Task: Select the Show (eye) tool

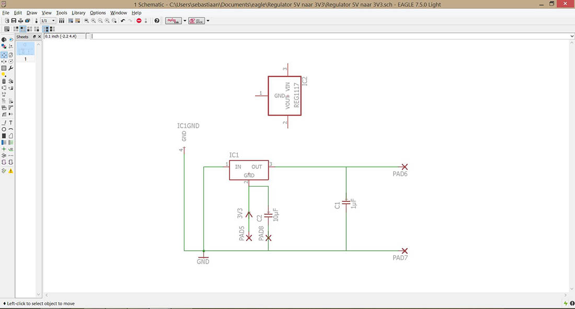Action: click(x=10, y=40)
